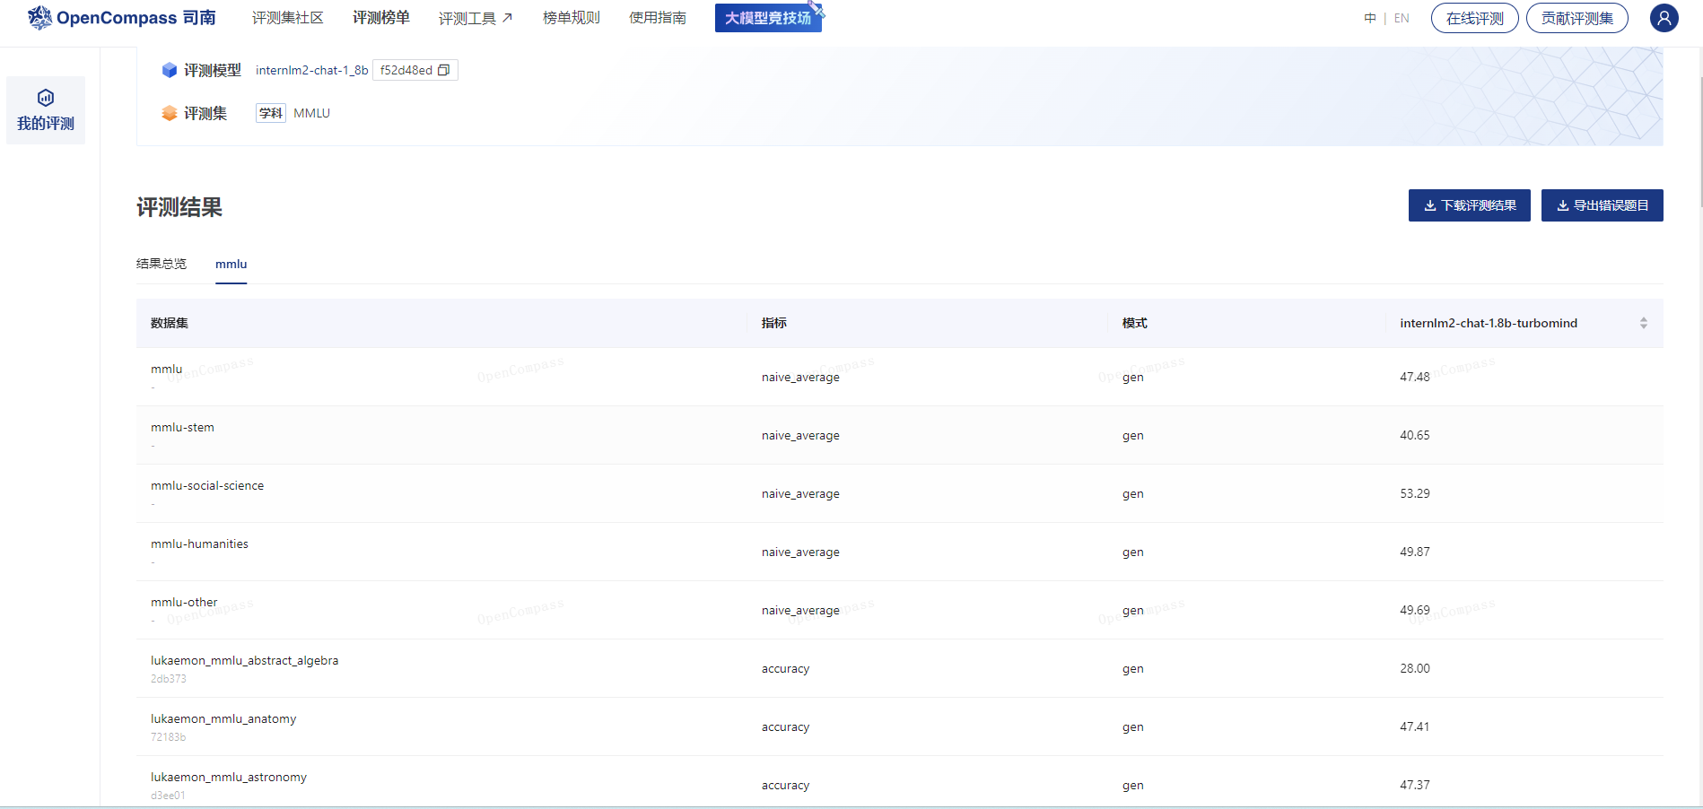Switch language to EN
The image size is (1703, 809).
[x=1402, y=18]
